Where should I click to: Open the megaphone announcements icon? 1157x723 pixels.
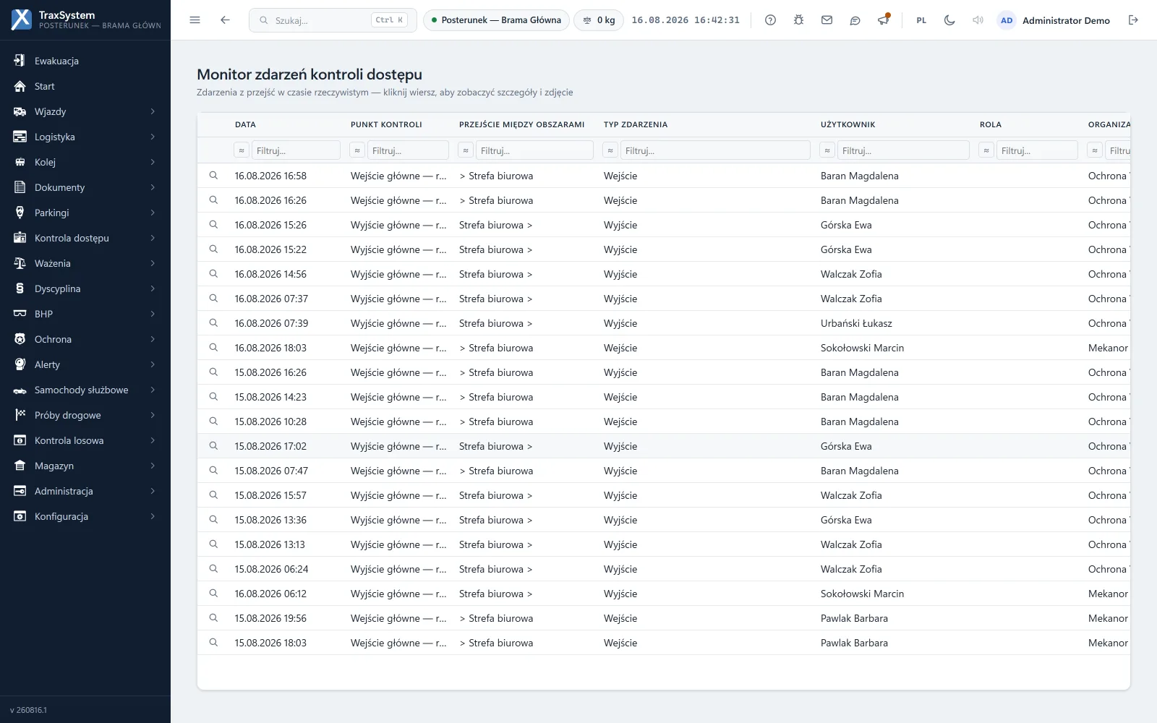(883, 20)
